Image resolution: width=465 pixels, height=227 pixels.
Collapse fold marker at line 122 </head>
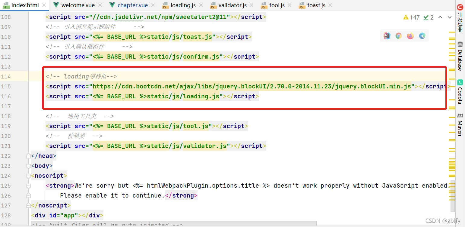(29, 156)
